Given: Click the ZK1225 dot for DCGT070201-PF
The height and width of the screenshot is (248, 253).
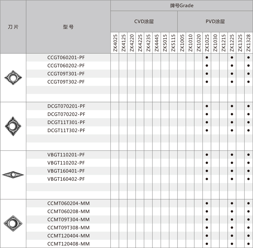Looking at the screenshot, I should tap(232, 106).
